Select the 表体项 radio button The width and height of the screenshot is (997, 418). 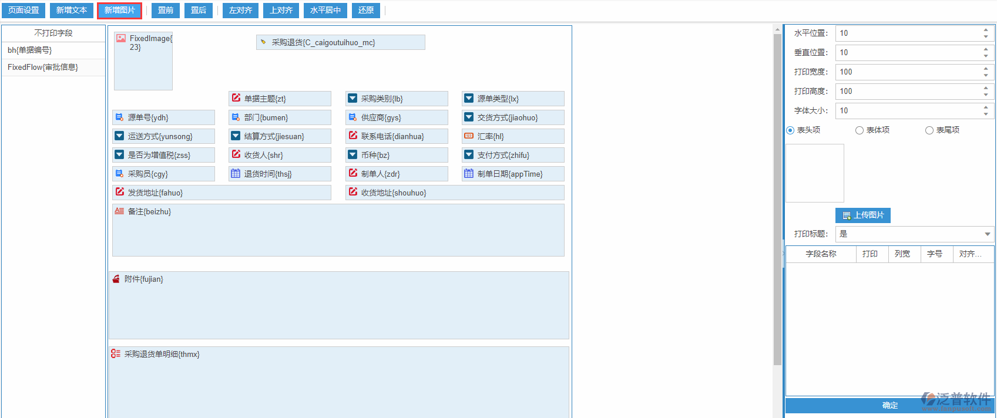click(860, 130)
